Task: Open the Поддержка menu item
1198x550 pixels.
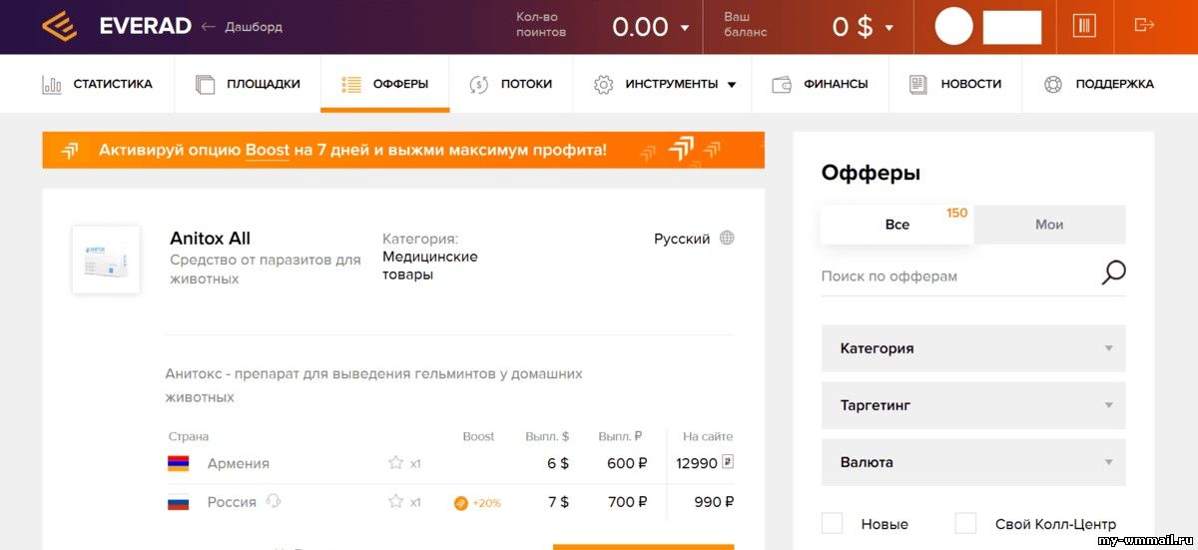Action: point(1098,84)
